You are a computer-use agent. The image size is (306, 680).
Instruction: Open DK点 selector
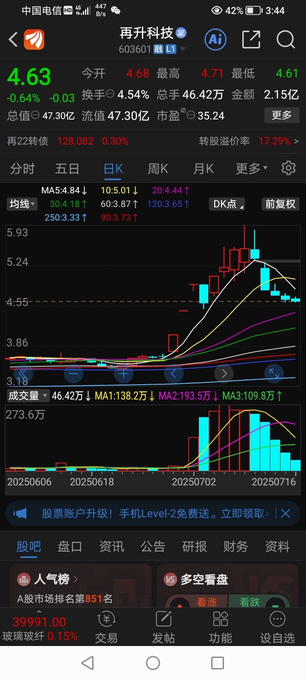(x=227, y=204)
